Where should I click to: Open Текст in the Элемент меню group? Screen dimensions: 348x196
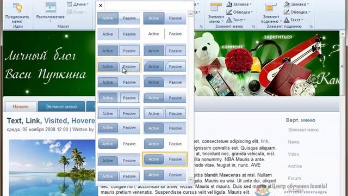[x=236, y=20]
